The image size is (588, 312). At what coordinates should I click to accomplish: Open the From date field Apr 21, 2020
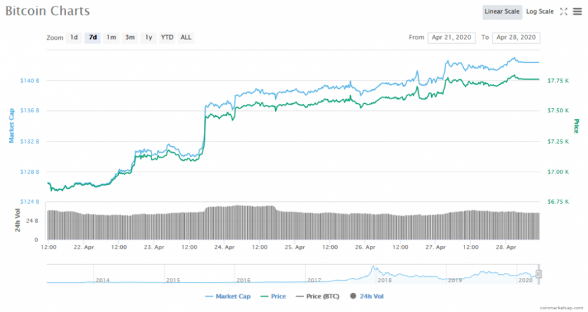click(x=451, y=37)
